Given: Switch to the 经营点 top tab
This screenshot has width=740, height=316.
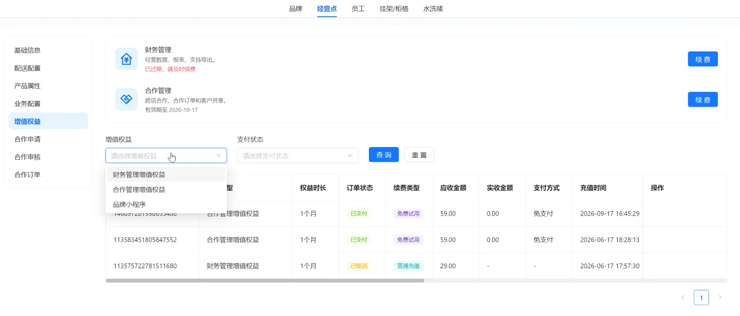Looking at the screenshot, I should pos(327,9).
